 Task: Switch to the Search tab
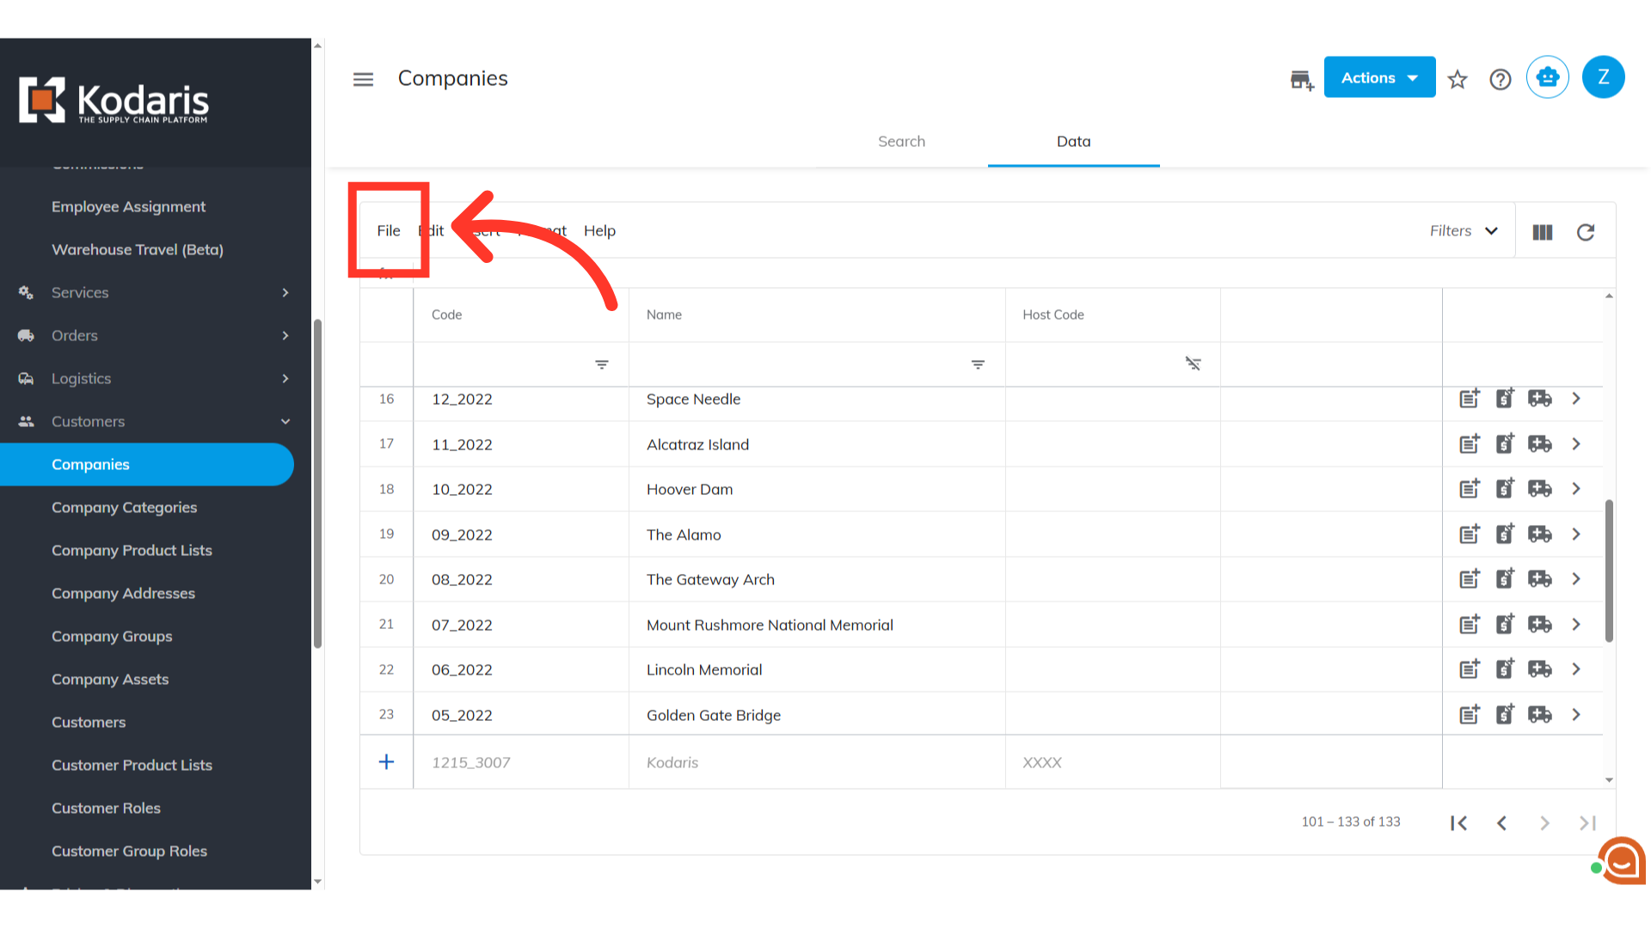(x=901, y=142)
